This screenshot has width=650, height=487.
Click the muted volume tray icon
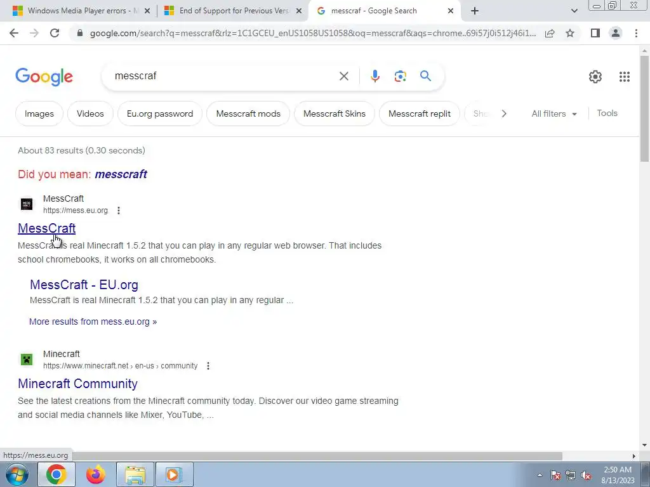click(586, 475)
